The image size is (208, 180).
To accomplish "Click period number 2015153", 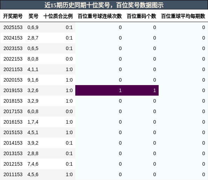I will [x=13, y=132].
